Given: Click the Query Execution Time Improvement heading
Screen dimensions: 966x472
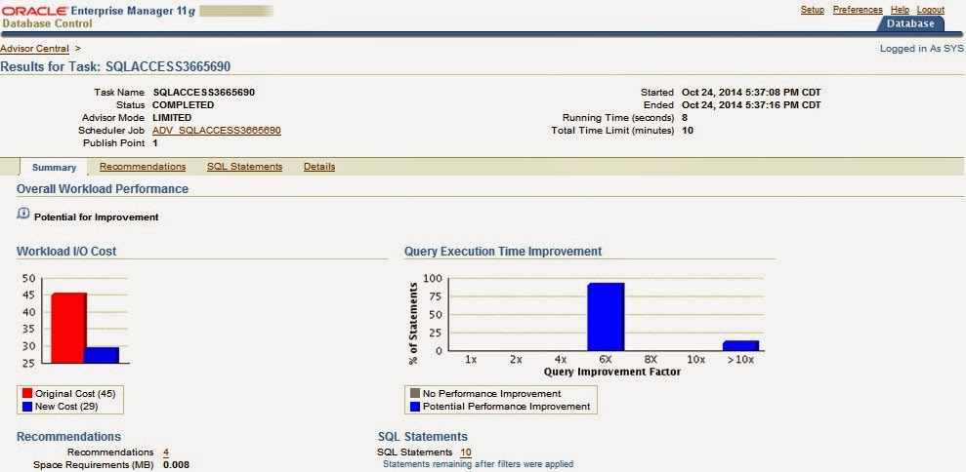Looking at the screenshot, I should tap(503, 251).
